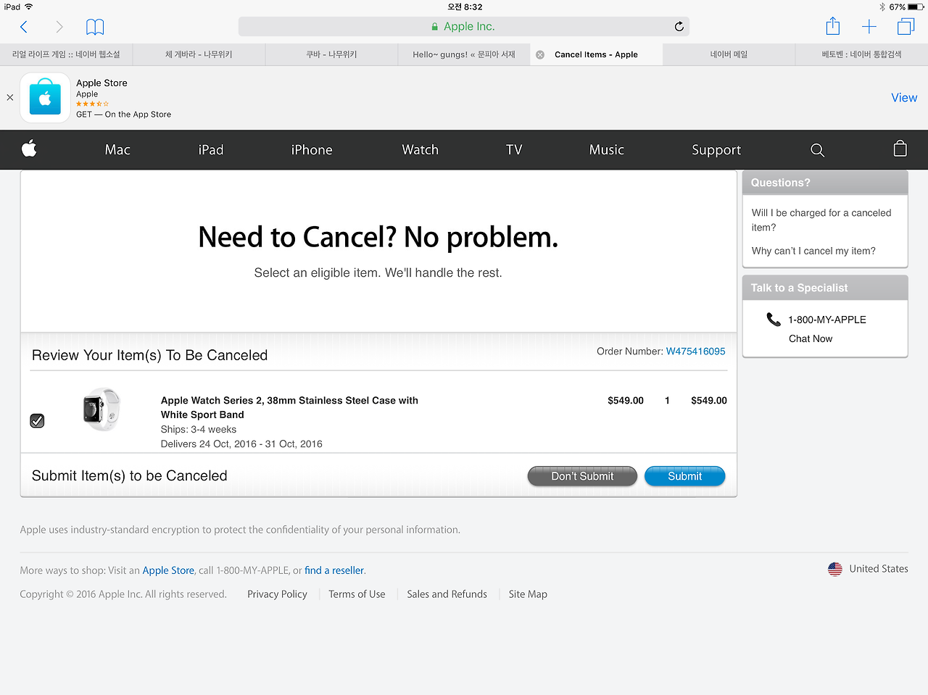This screenshot has height=695, width=928.
Task: Open Support from the navigation bar
Action: pos(716,150)
